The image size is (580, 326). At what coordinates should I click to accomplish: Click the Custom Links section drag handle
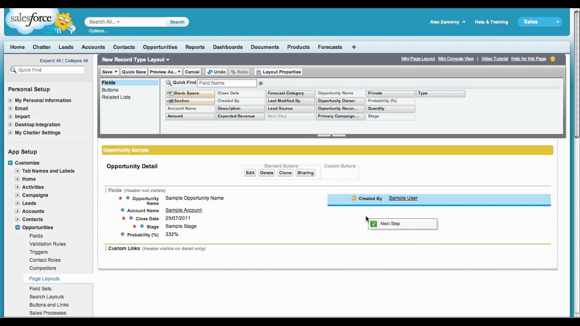click(106, 248)
